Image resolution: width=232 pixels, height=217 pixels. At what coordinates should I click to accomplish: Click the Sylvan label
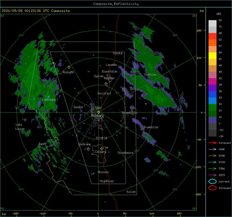tap(99, 76)
